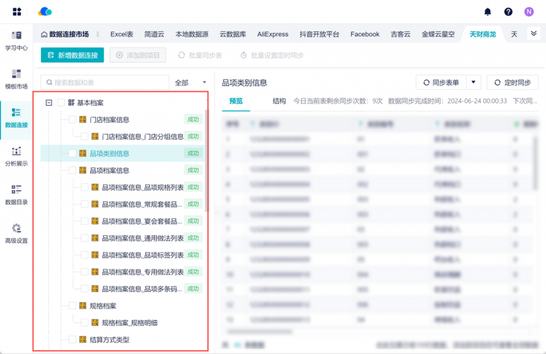Open the 全部 filter dropdown
546x354 pixels.
[x=190, y=83]
